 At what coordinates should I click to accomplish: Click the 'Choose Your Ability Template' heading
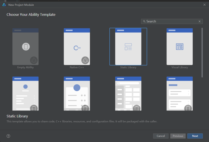click(31, 15)
